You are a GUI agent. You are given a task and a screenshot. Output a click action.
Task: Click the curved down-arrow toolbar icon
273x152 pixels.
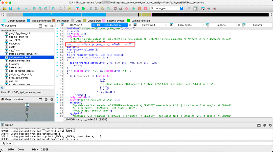point(61,8)
